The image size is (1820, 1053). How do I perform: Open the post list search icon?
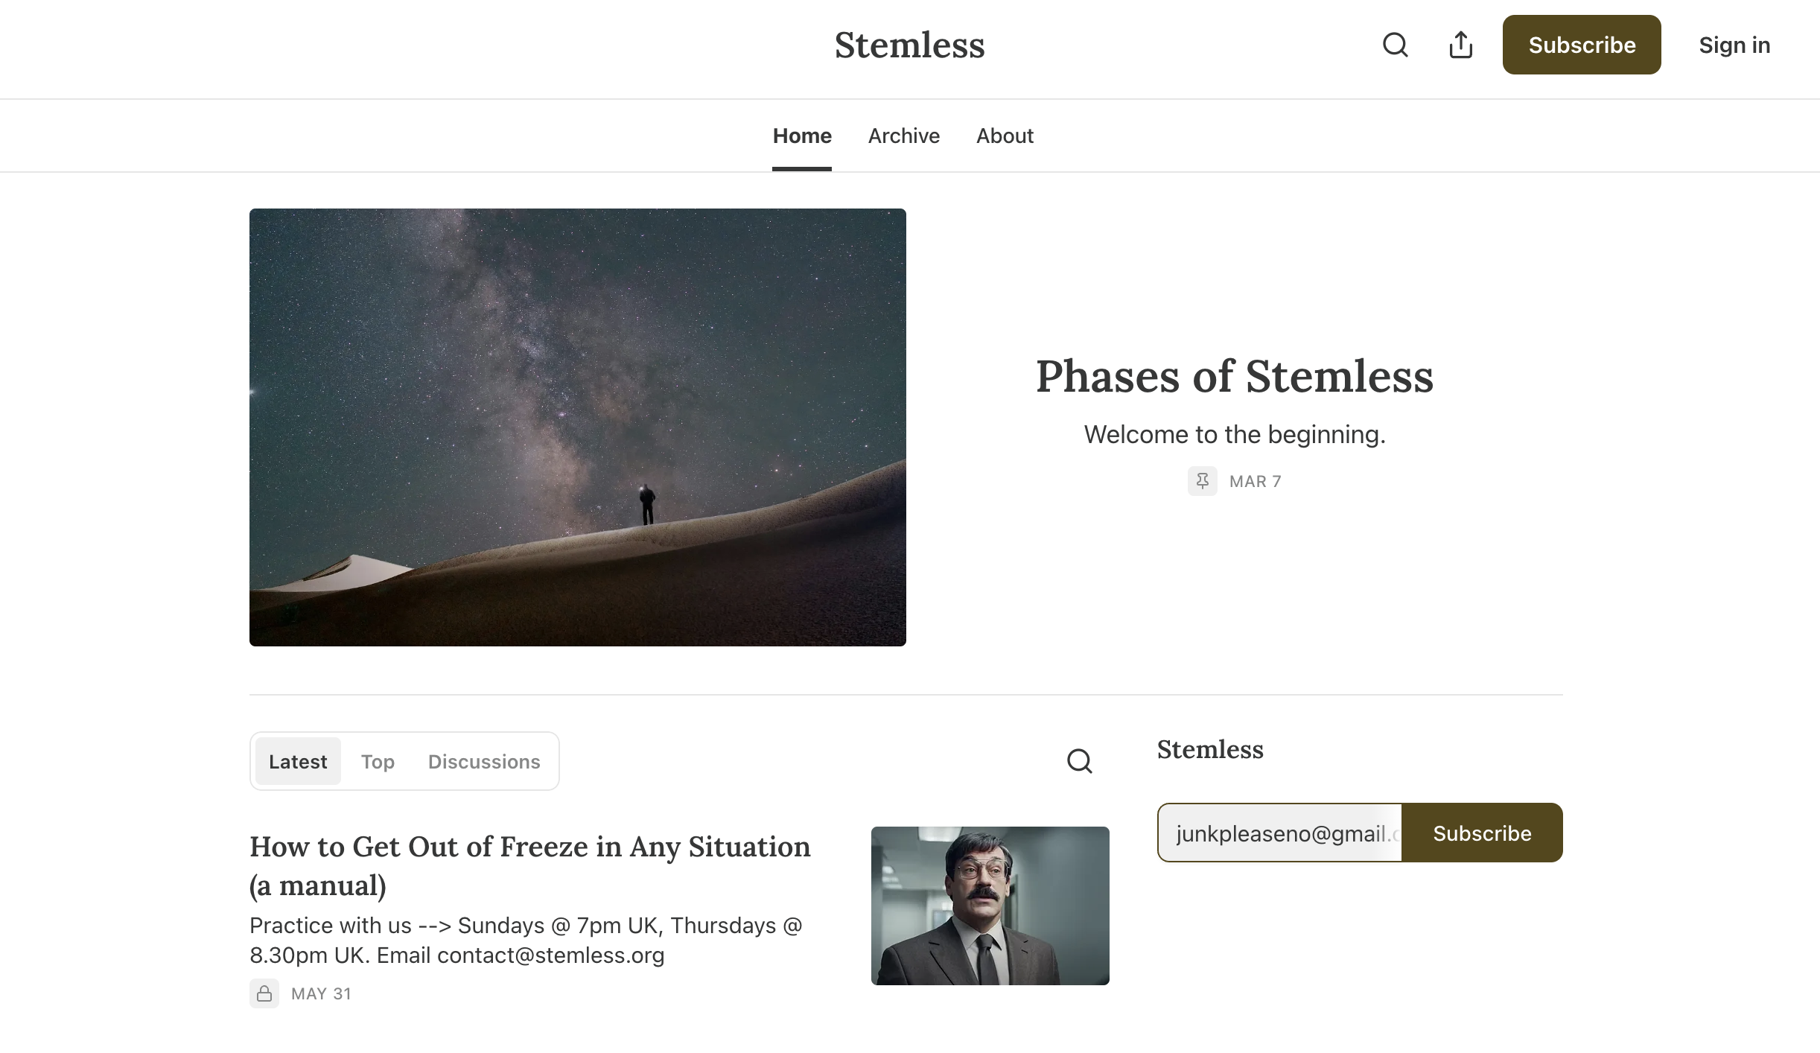coord(1079,761)
